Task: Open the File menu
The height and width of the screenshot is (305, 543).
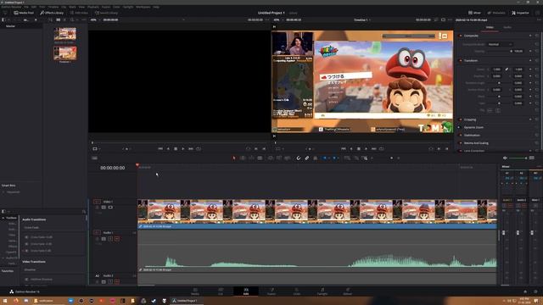Action: click(x=26, y=7)
